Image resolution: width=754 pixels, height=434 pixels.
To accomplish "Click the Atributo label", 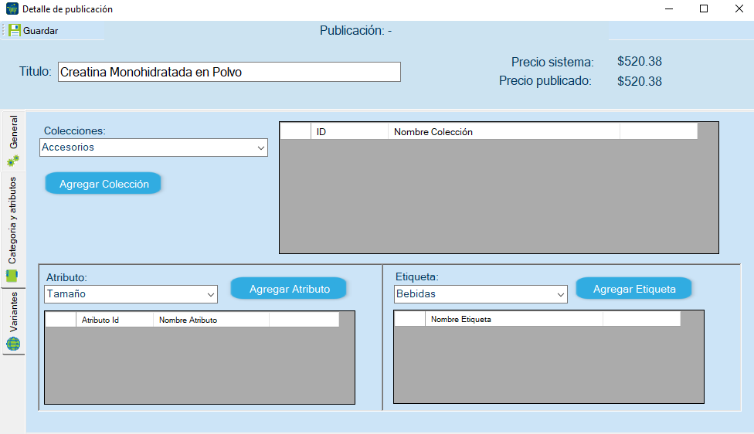I will (66, 277).
